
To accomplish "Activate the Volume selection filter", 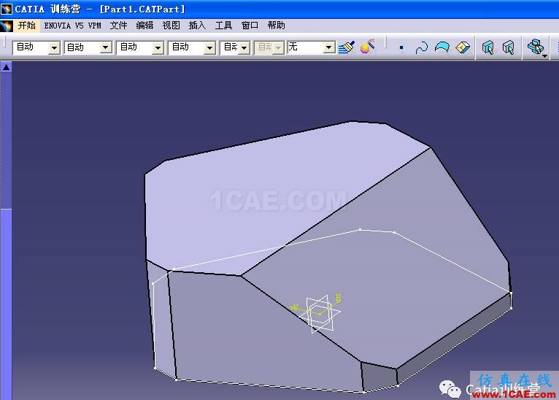I will pos(463,47).
